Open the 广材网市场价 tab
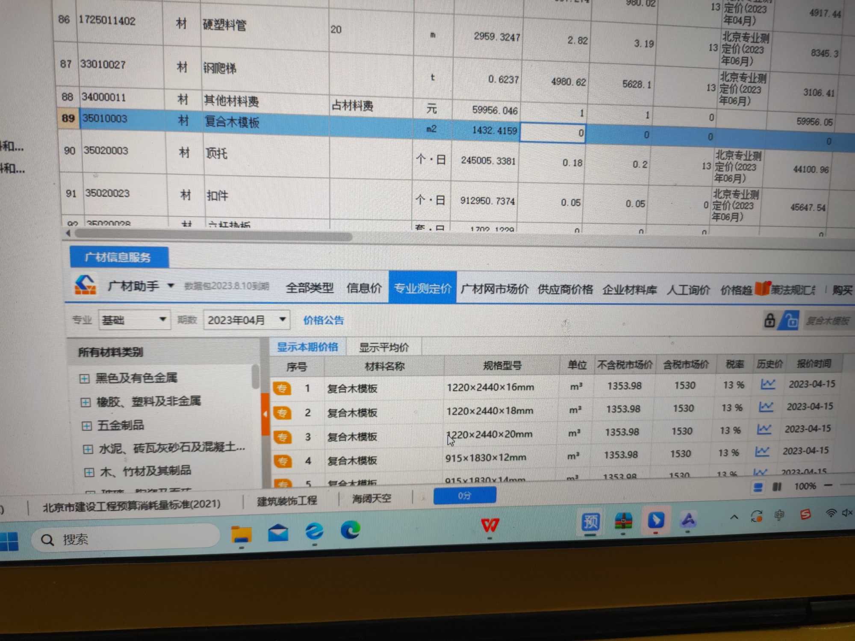The height and width of the screenshot is (641, 855). (x=495, y=289)
